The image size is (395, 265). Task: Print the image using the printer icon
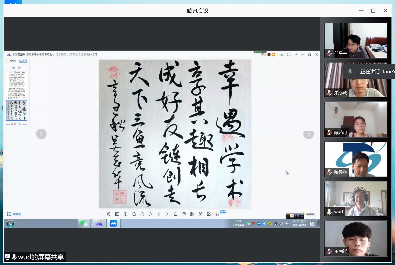pyautogui.click(x=184, y=214)
